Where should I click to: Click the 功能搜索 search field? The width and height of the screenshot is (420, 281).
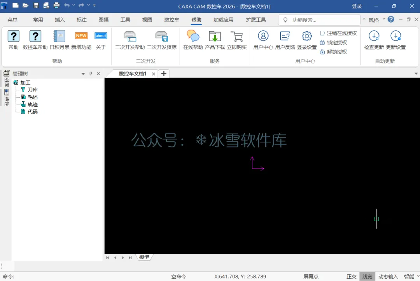click(x=319, y=20)
